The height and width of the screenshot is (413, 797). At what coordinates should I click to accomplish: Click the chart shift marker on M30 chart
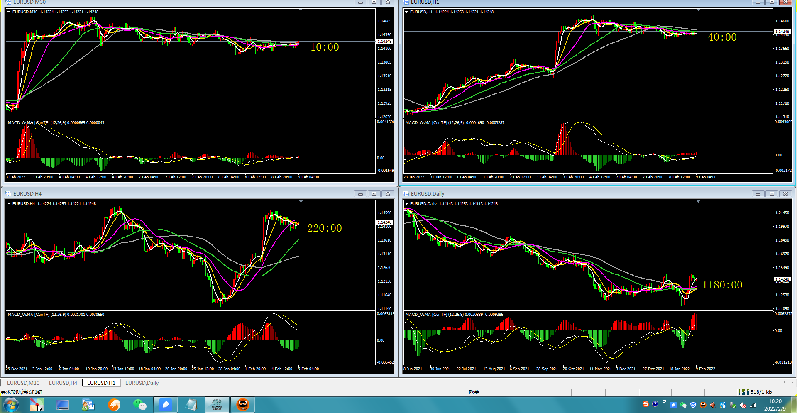(301, 10)
